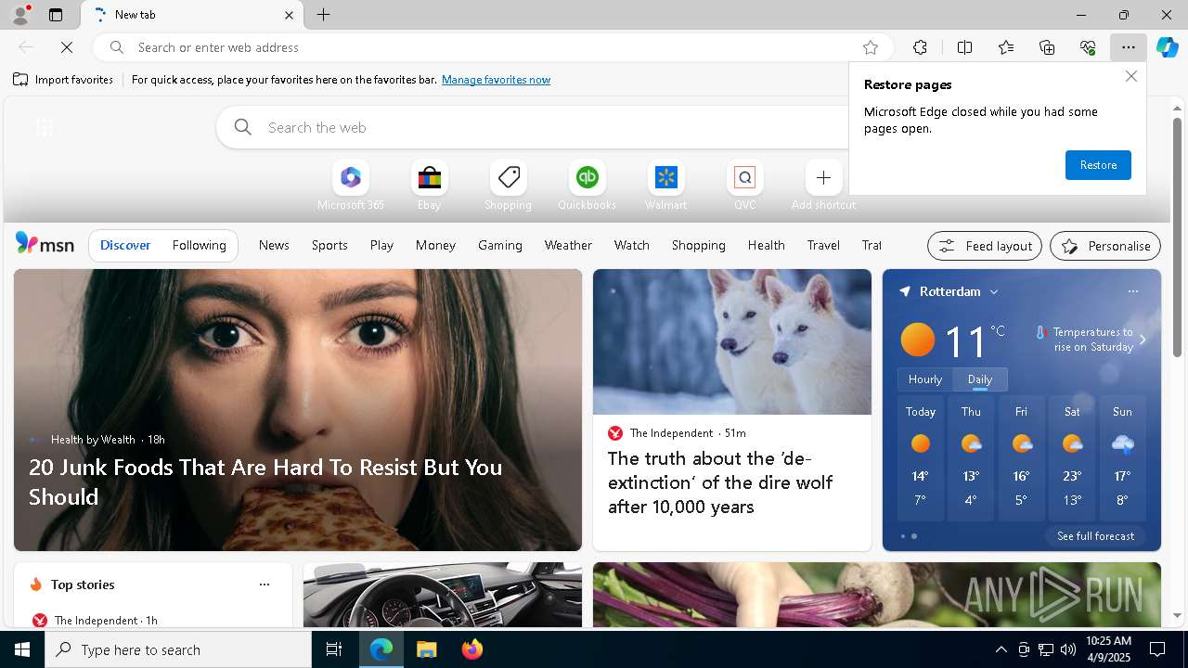1188x668 pixels.
Task: Open File Explorer from the taskbar
Action: [x=426, y=649]
